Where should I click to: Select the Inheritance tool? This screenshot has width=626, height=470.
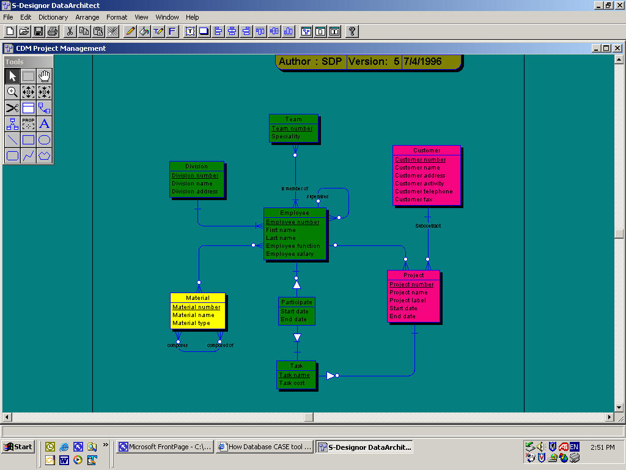pyautogui.click(x=12, y=124)
